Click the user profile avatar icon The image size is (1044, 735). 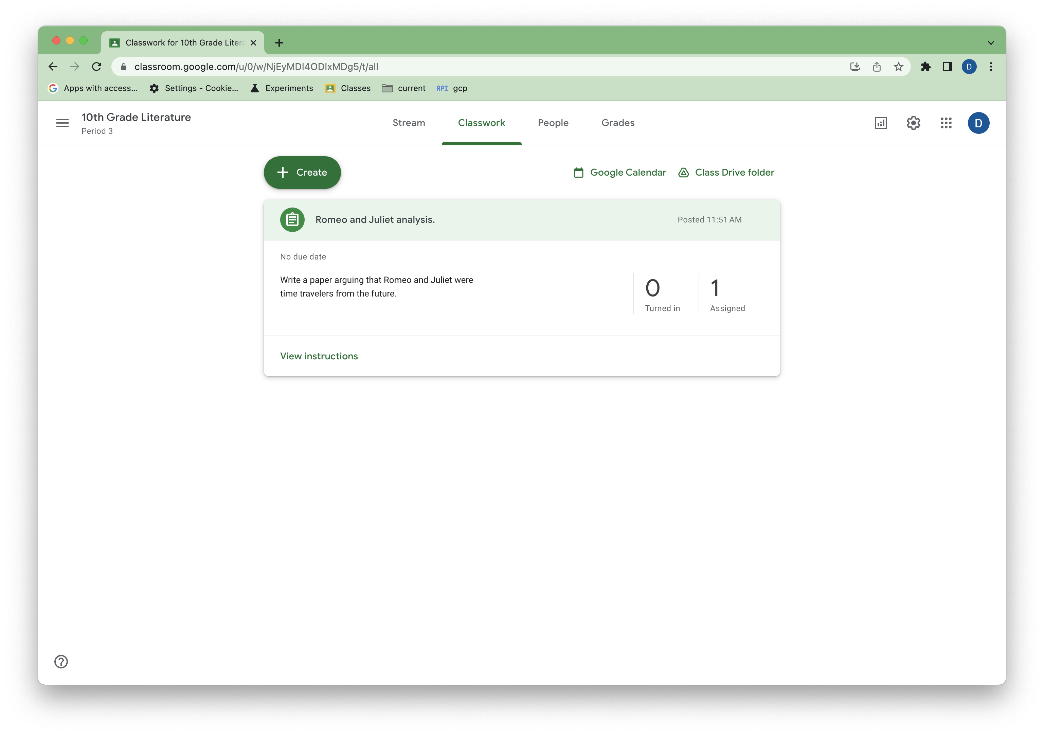coord(979,123)
